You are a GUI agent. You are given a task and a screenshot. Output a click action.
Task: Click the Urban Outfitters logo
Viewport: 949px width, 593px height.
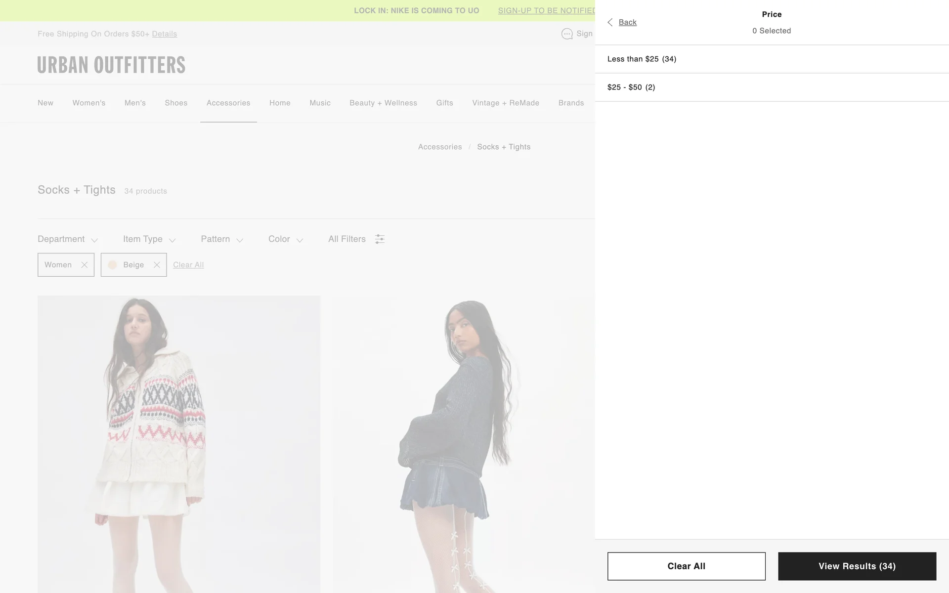click(x=112, y=65)
